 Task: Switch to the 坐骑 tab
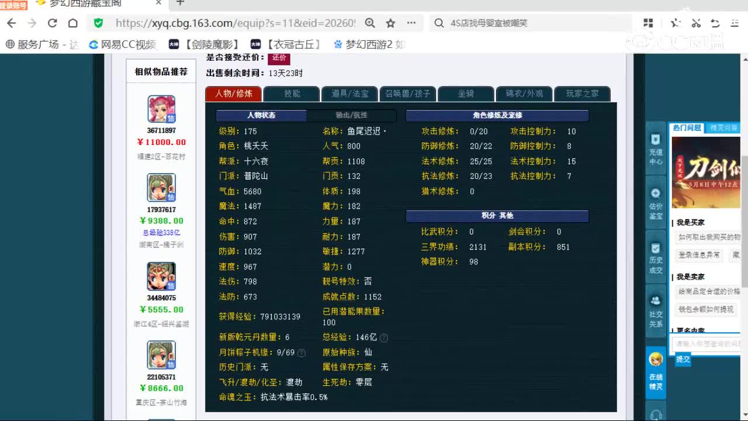tap(466, 94)
